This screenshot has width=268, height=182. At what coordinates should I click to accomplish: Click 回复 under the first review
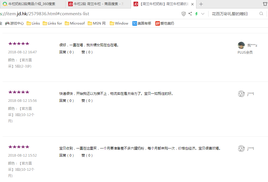tap(67, 52)
